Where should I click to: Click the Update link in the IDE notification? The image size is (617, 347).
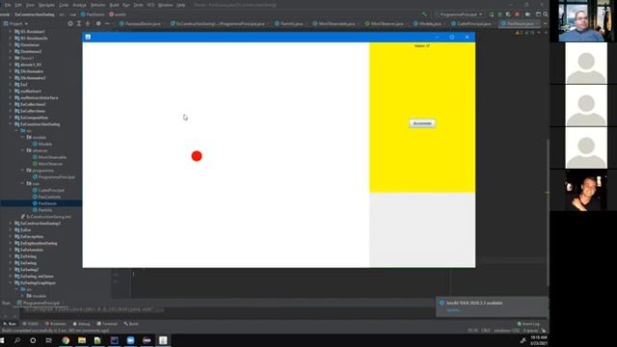point(453,310)
